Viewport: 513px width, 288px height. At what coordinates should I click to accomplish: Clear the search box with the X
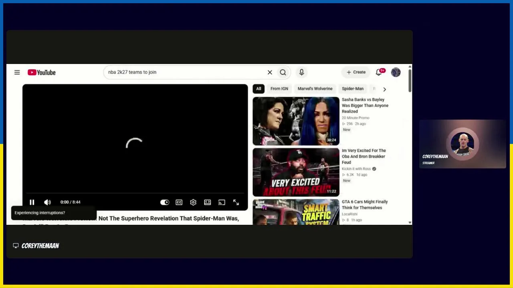(x=270, y=72)
